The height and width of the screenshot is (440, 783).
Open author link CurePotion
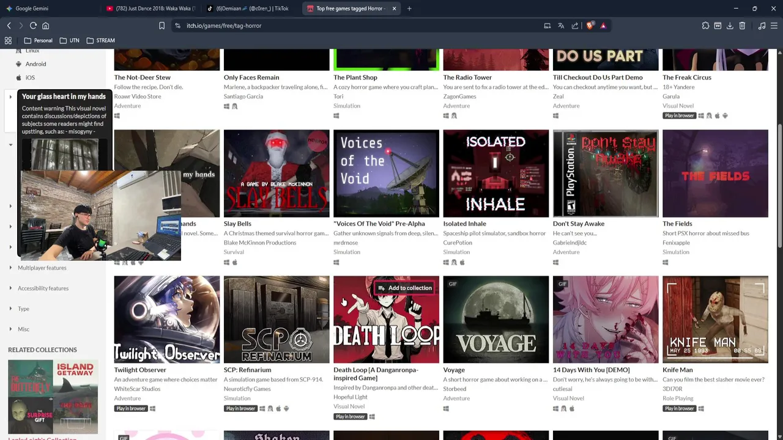tap(459, 243)
